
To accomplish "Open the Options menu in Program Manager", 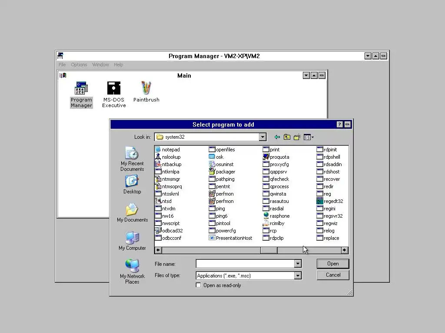I will pos(79,65).
